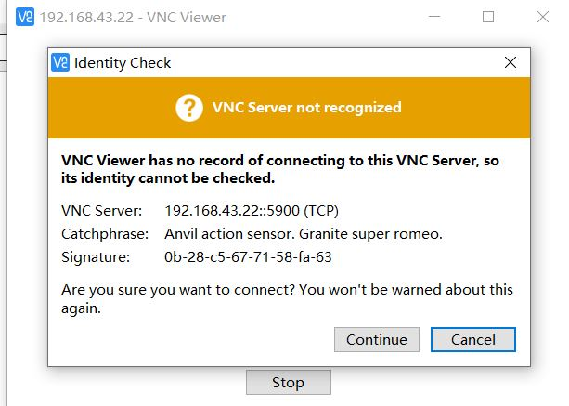Click the VNC logo in Identity Check title

[x=60, y=62]
